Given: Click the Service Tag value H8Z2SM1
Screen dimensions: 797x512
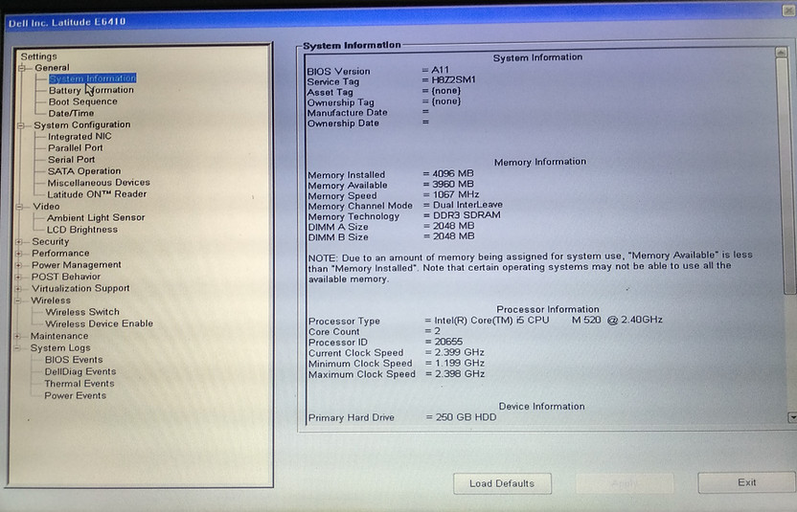Looking at the screenshot, I should (453, 79).
